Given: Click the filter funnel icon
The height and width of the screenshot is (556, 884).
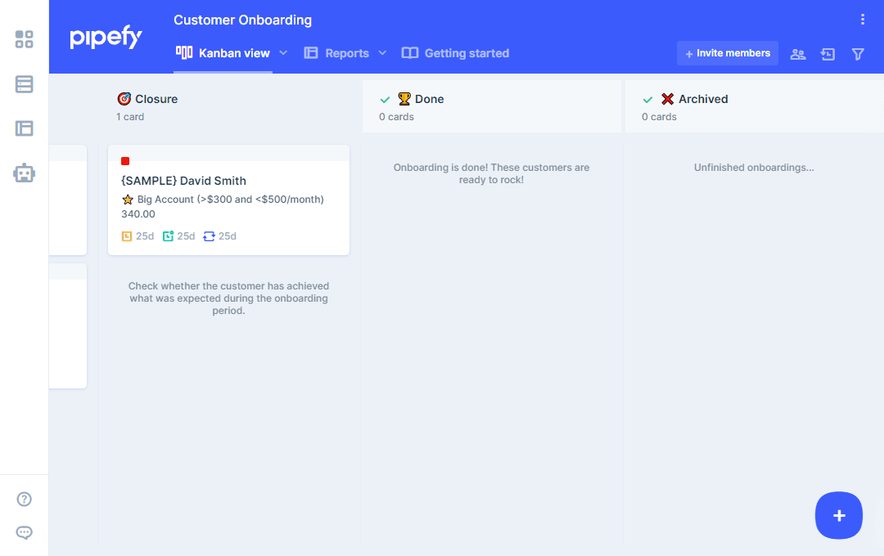Looking at the screenshot, I should coord(858,54).
